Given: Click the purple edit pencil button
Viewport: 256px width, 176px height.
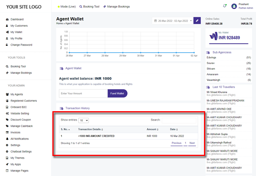Looking at the screenshot, I should point(197,20).
